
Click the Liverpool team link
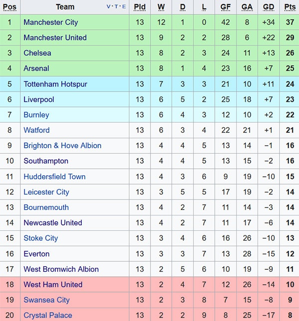tap(39, 100)
